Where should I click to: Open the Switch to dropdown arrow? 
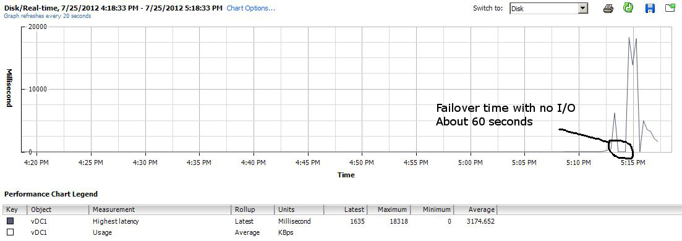[583, 8]
